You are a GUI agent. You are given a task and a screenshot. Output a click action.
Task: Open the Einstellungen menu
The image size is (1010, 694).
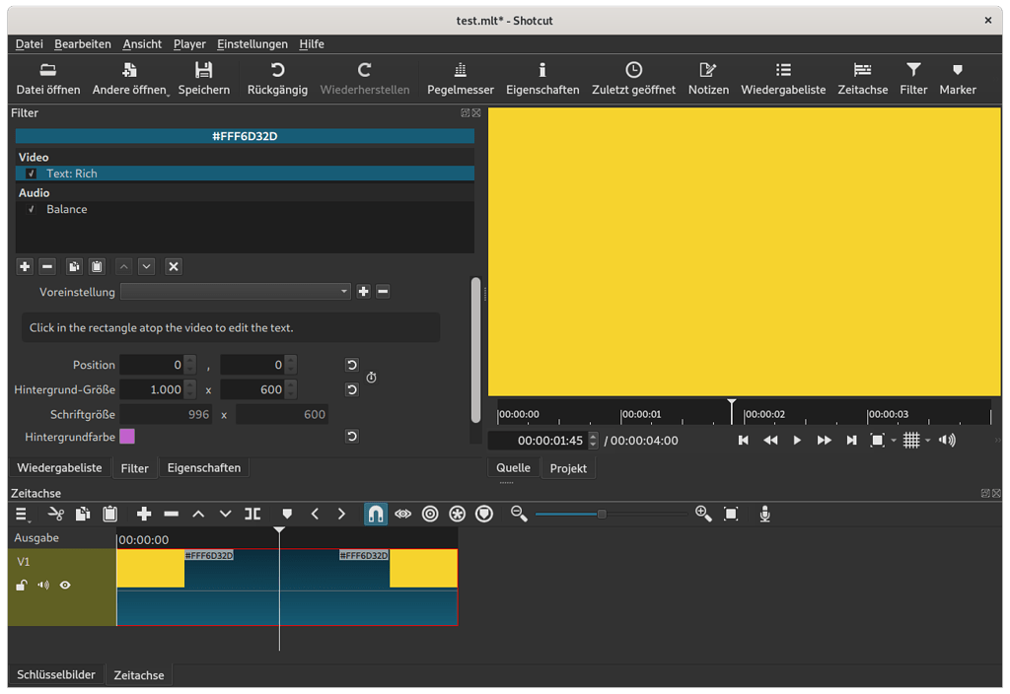[x=252, y=43]
